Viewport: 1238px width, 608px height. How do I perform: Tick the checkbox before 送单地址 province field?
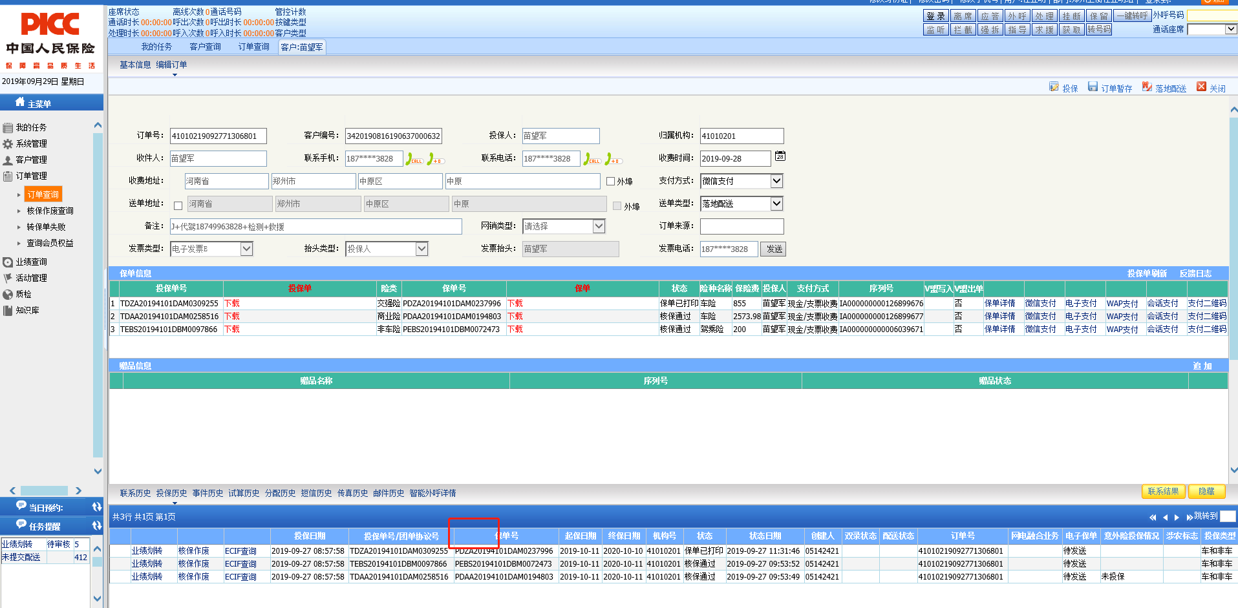[178, 205]
